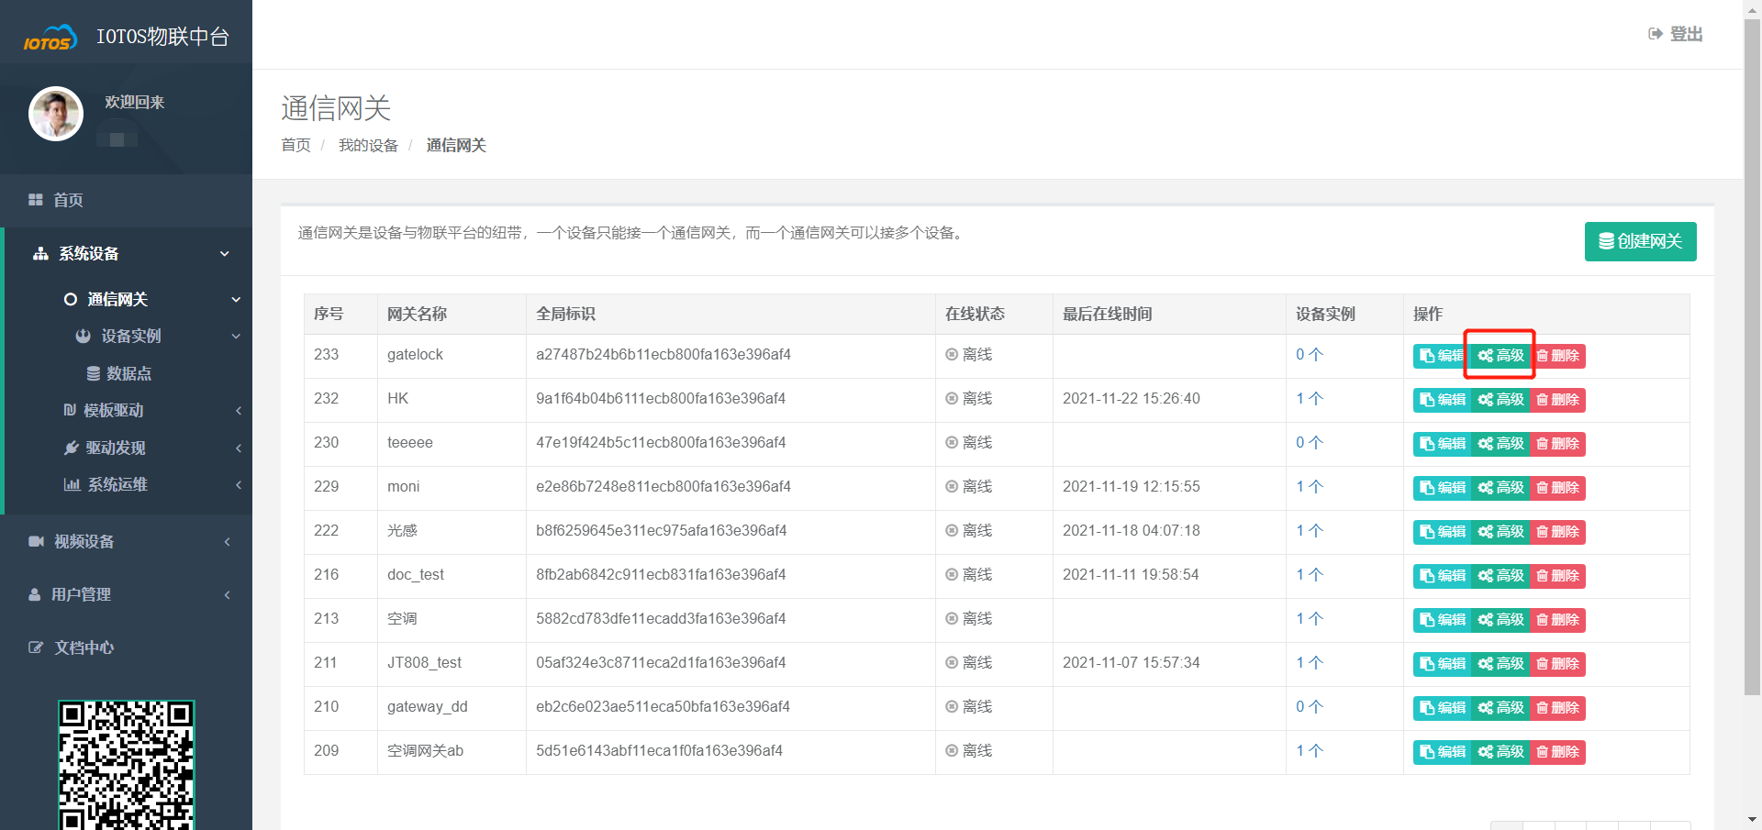Click the 数据点 database icon

click(94, 373)
